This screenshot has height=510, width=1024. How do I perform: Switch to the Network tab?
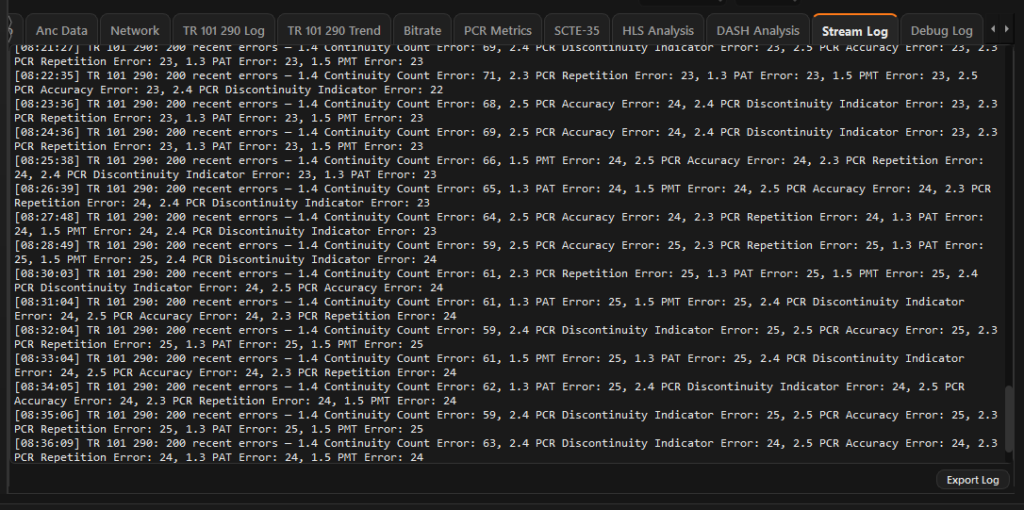click(x=135, y=30)
